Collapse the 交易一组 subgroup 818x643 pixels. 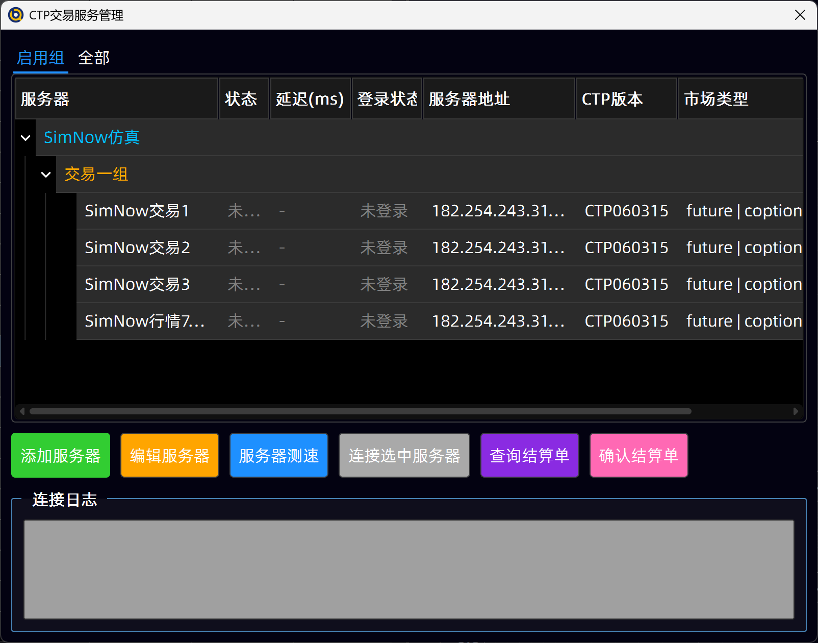click(46, 175)
